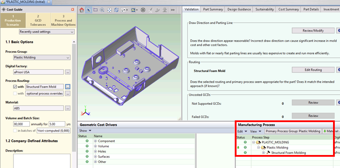340x168 pixels.
Task: Click the Review/Modify button
Action: pos(313,30)
